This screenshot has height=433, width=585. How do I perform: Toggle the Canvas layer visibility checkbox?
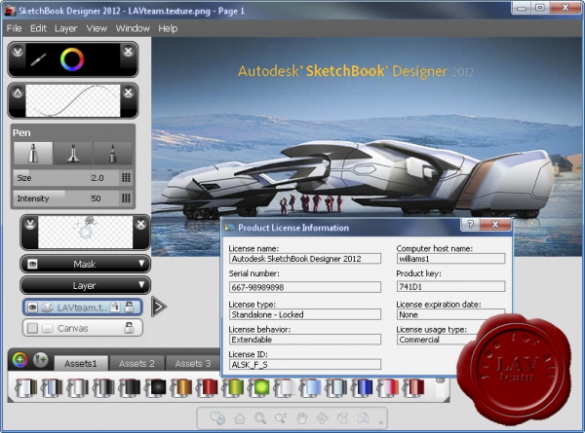tap(32, 328)
